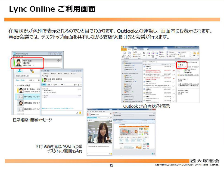Open the Activity Feeds icon in Microsoft Lync

pos(32,71)
